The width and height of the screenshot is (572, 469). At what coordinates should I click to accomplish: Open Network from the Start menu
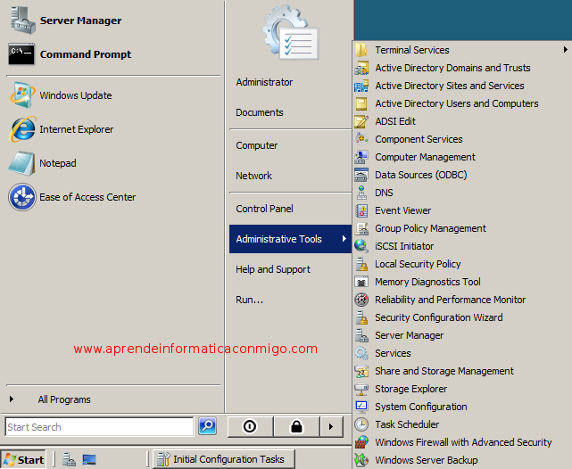(x=253, y=176)
